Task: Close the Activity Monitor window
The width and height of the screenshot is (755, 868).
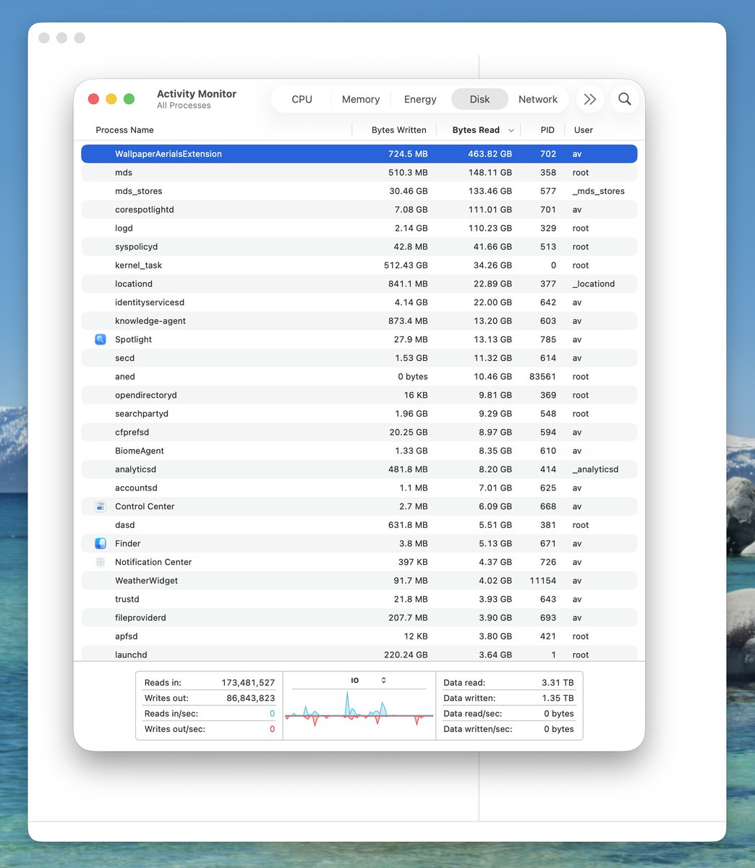Action: click(x=93, y=99)
